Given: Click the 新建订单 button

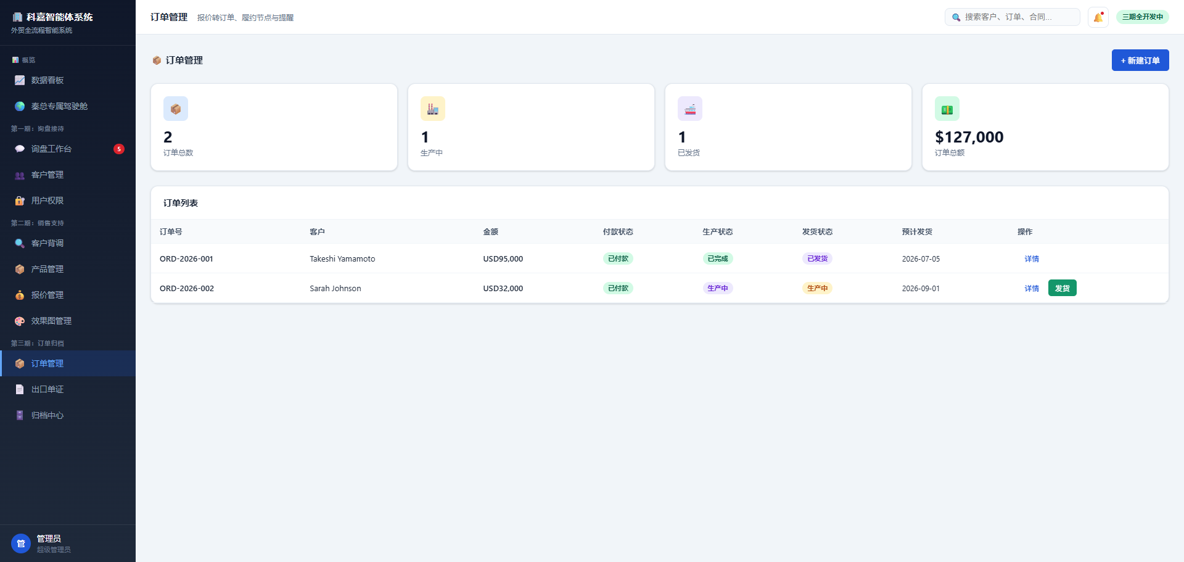Looking at the screenshot, I should coord(1140,60).
